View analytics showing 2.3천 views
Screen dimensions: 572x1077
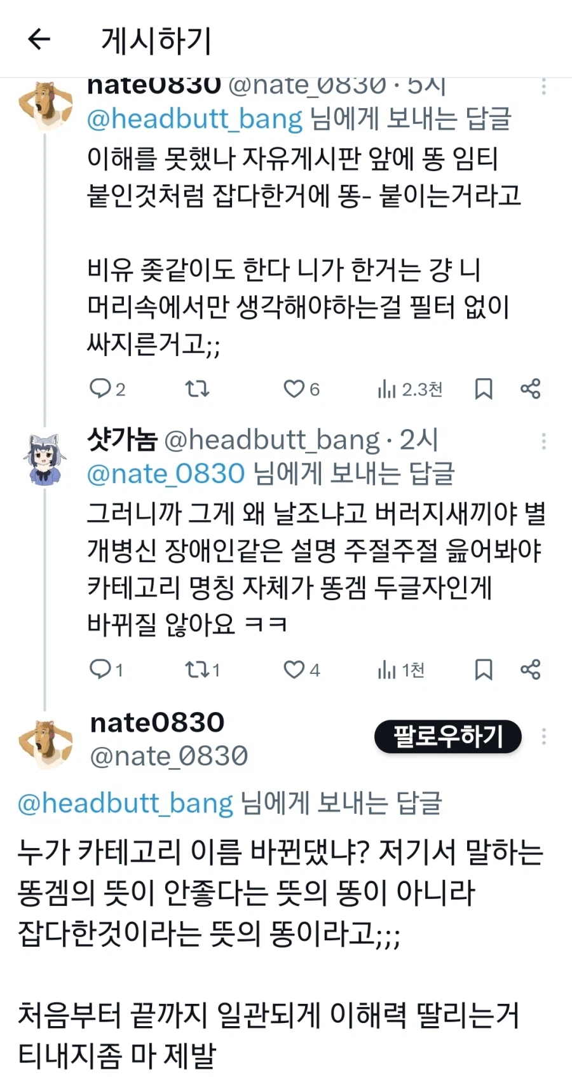[387, 389]
